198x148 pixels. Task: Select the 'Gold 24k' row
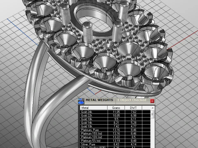pos(115,112)
